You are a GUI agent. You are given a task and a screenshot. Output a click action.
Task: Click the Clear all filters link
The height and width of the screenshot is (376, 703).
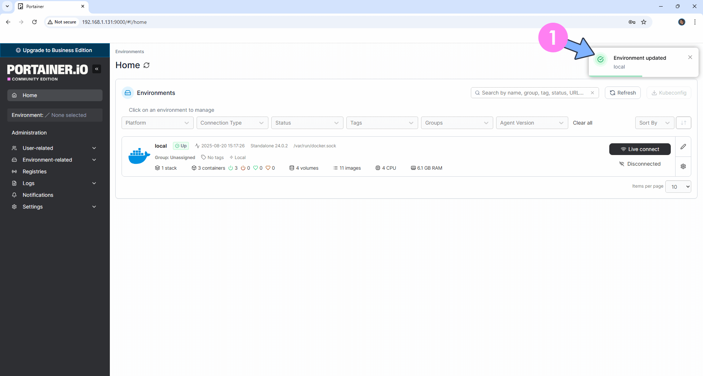pyautogui.click(x=583, y=123)
